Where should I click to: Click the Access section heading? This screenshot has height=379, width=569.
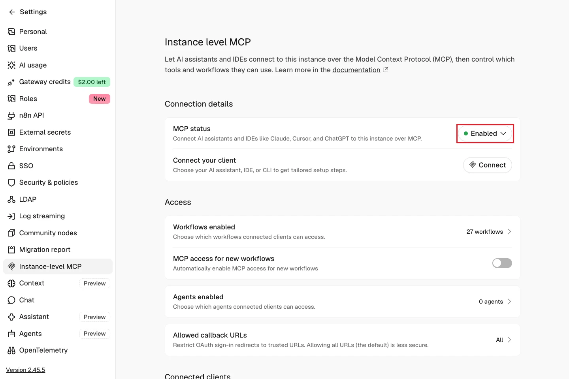pyautogui.click(x=178, y=202)
